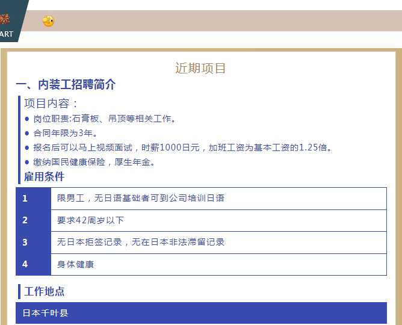Click the 限男工 condition row text
This screenshot has height=325, width=402.
click(x=140, y=199)
